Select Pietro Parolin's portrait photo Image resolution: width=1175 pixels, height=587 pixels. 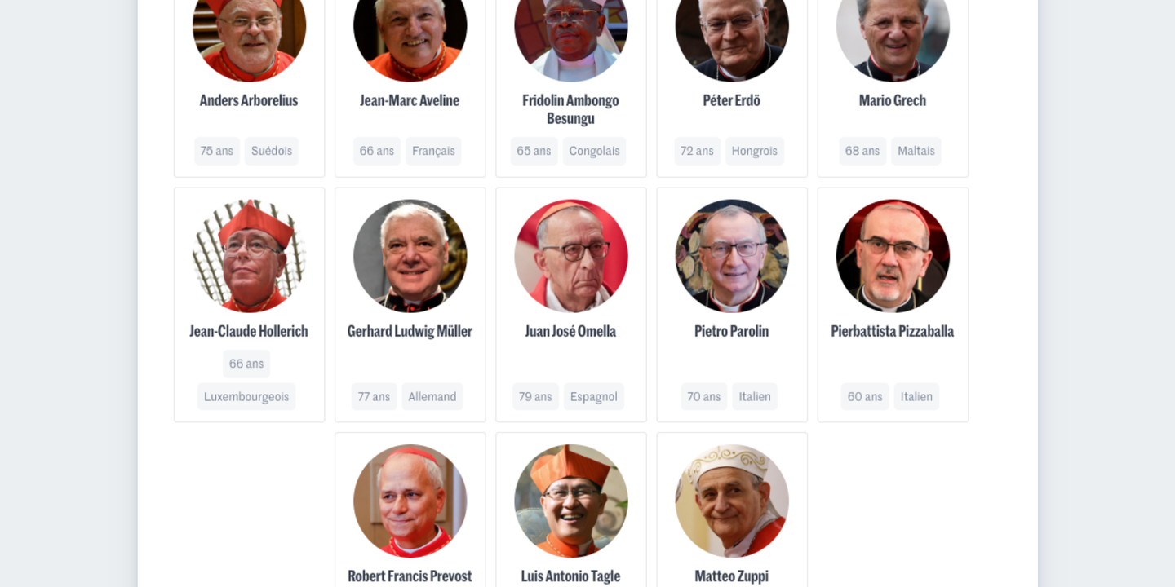[x=732, y=256]
